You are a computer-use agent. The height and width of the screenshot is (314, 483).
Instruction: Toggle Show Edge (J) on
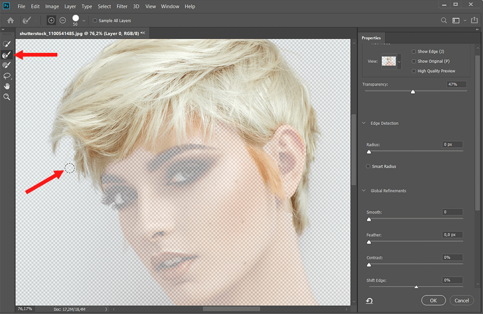tap(414, 51)
